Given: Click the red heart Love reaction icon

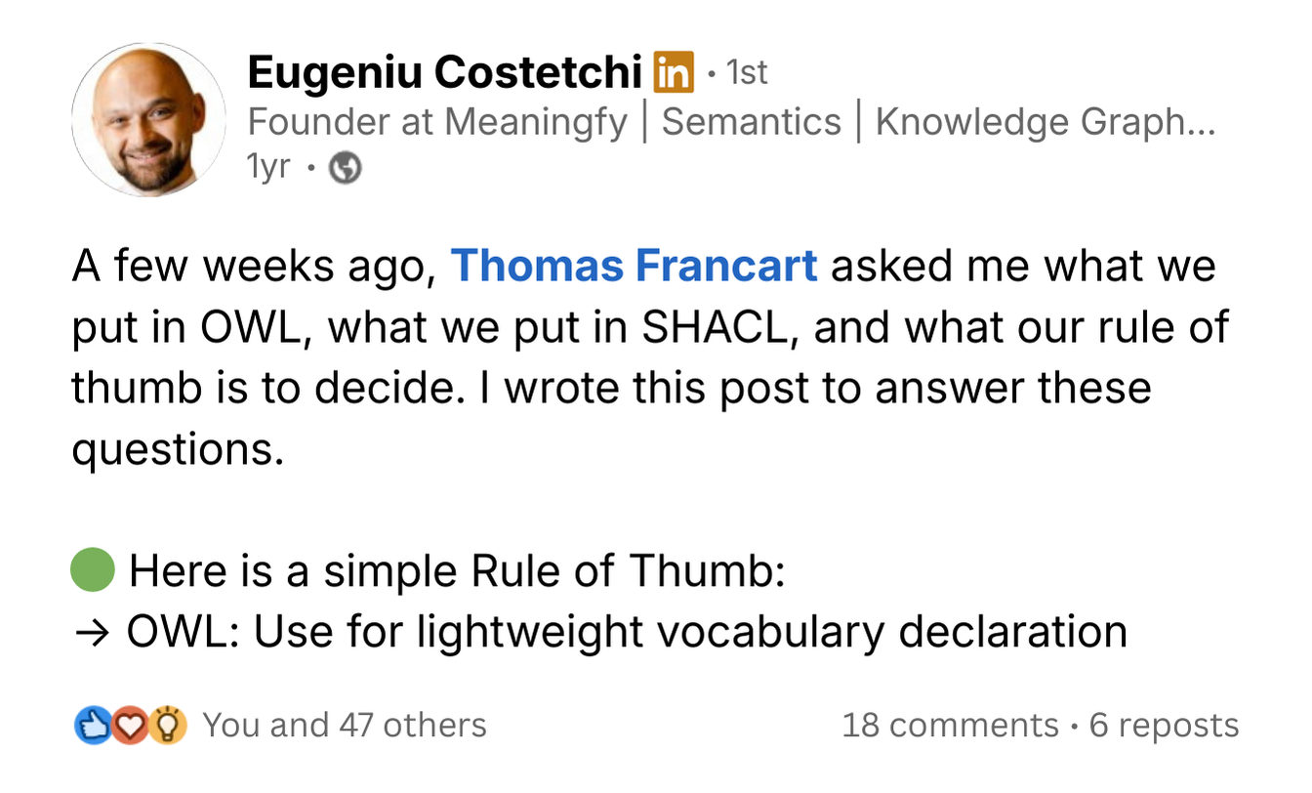Looking at the screenshot, I should [x=131, y=726].
